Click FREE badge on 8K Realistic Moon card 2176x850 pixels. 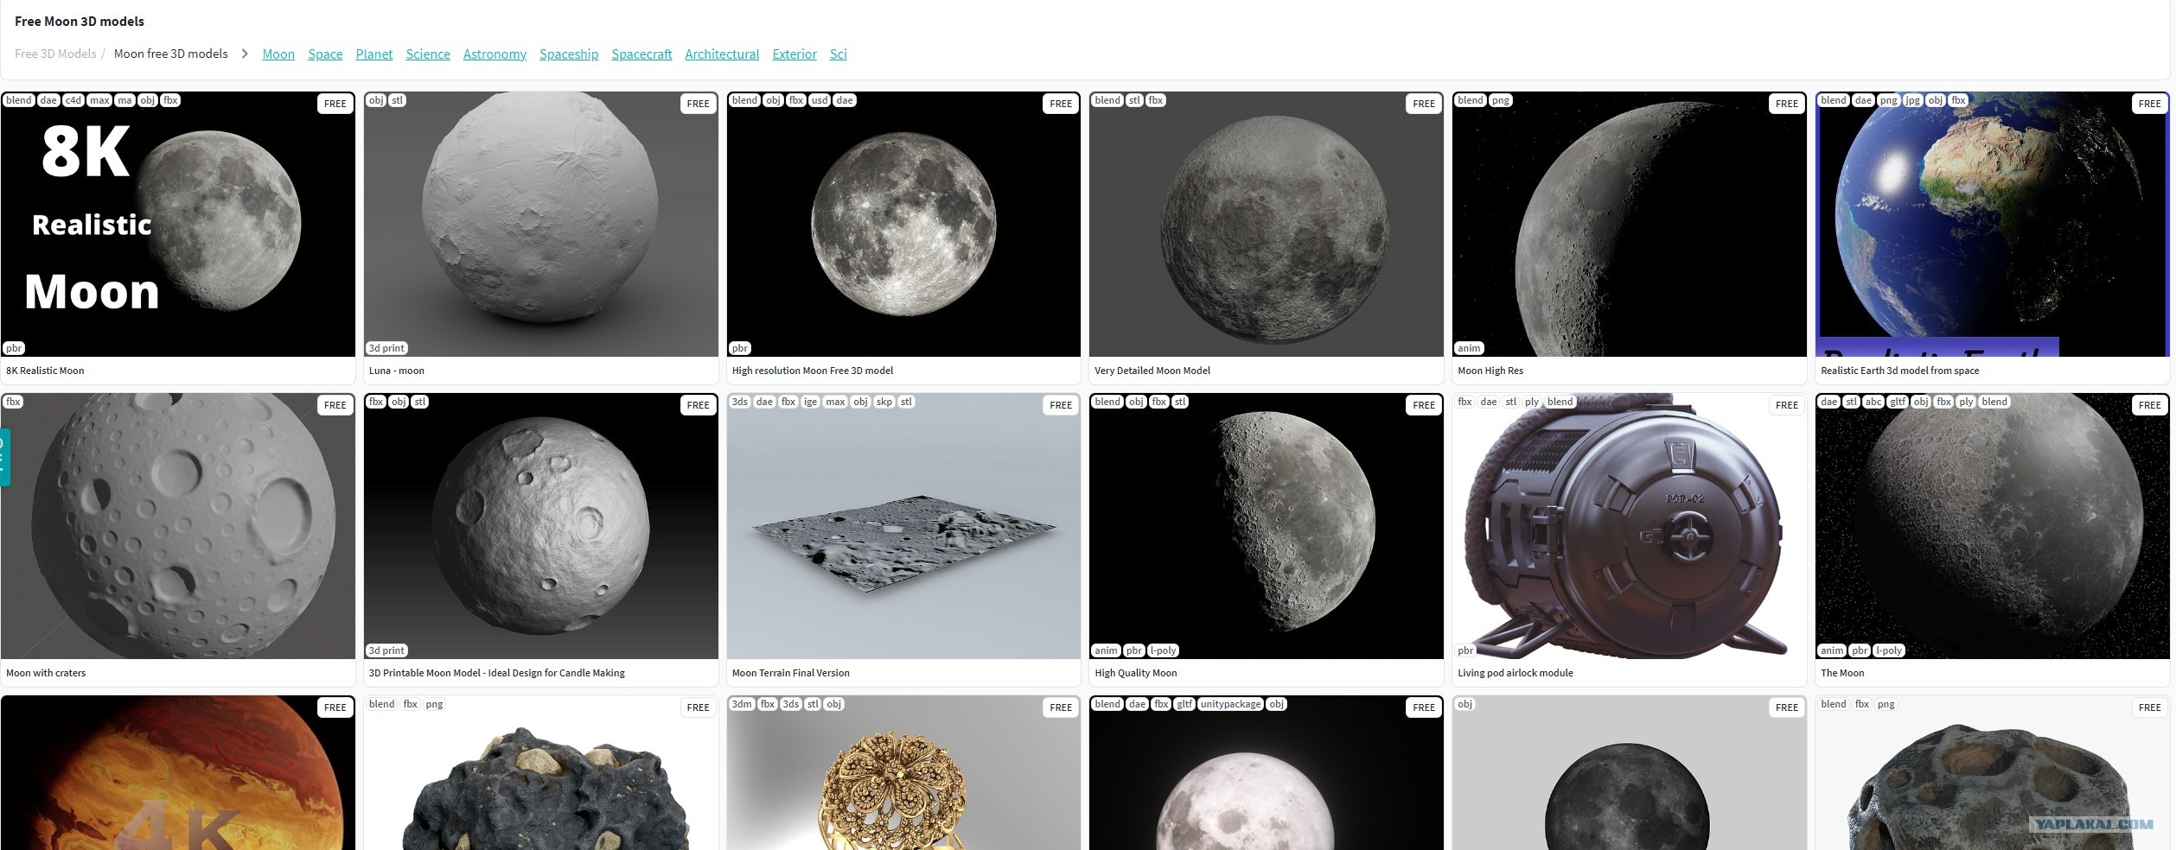point(335,104)
